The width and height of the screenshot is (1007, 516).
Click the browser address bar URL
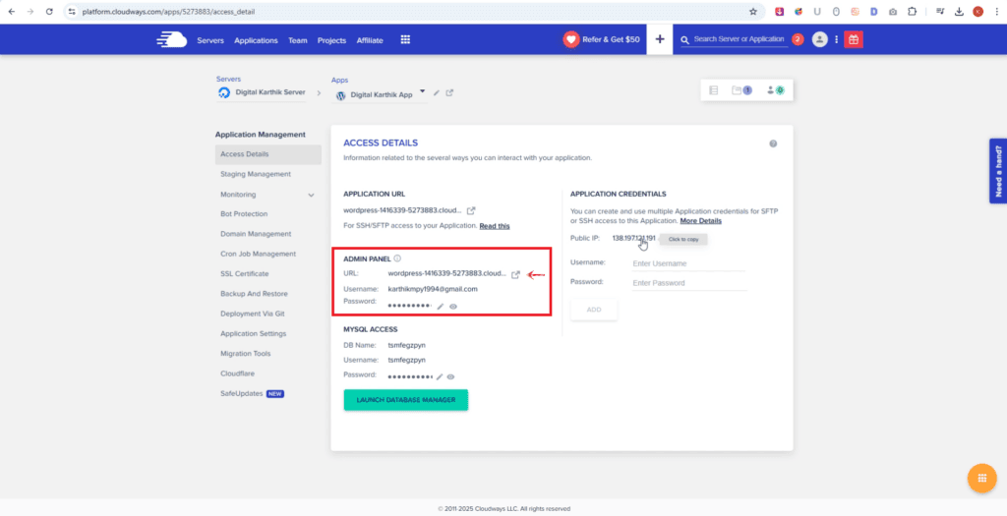pyautogui.click(x=168, y=12)
